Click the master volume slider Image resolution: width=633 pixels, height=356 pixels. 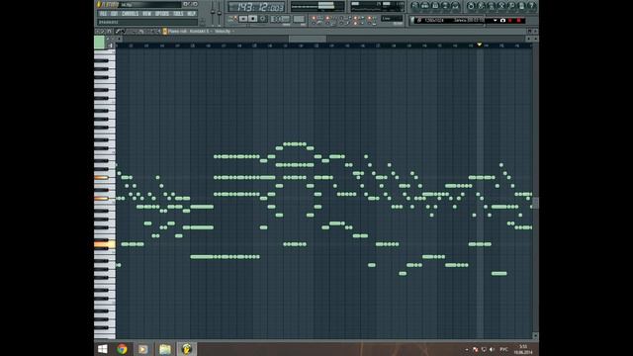pos(213,12)
